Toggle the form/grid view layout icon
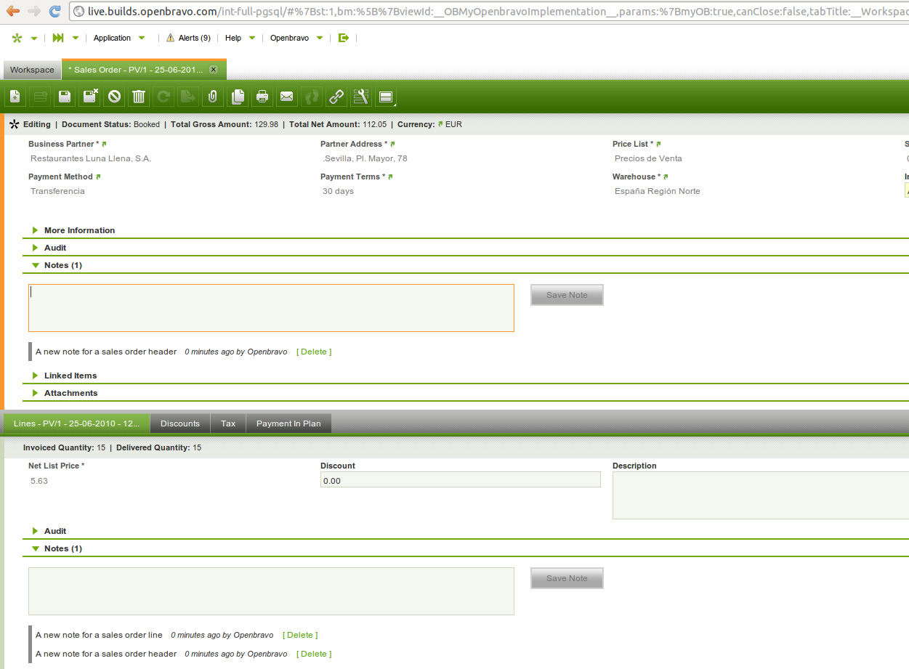The image size is (909, 669). coord(386,96)
